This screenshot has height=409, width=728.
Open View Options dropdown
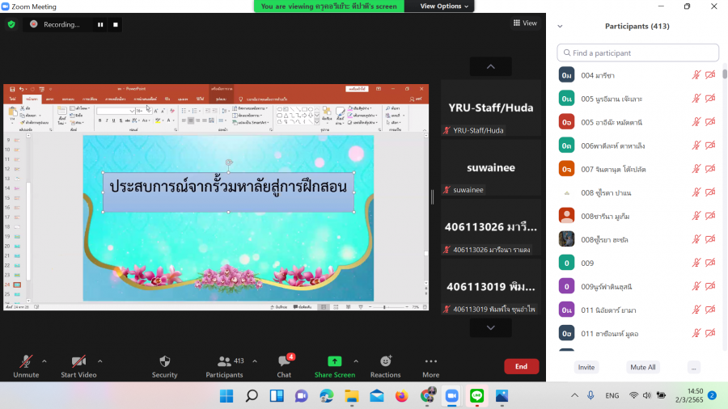(444, 6)
